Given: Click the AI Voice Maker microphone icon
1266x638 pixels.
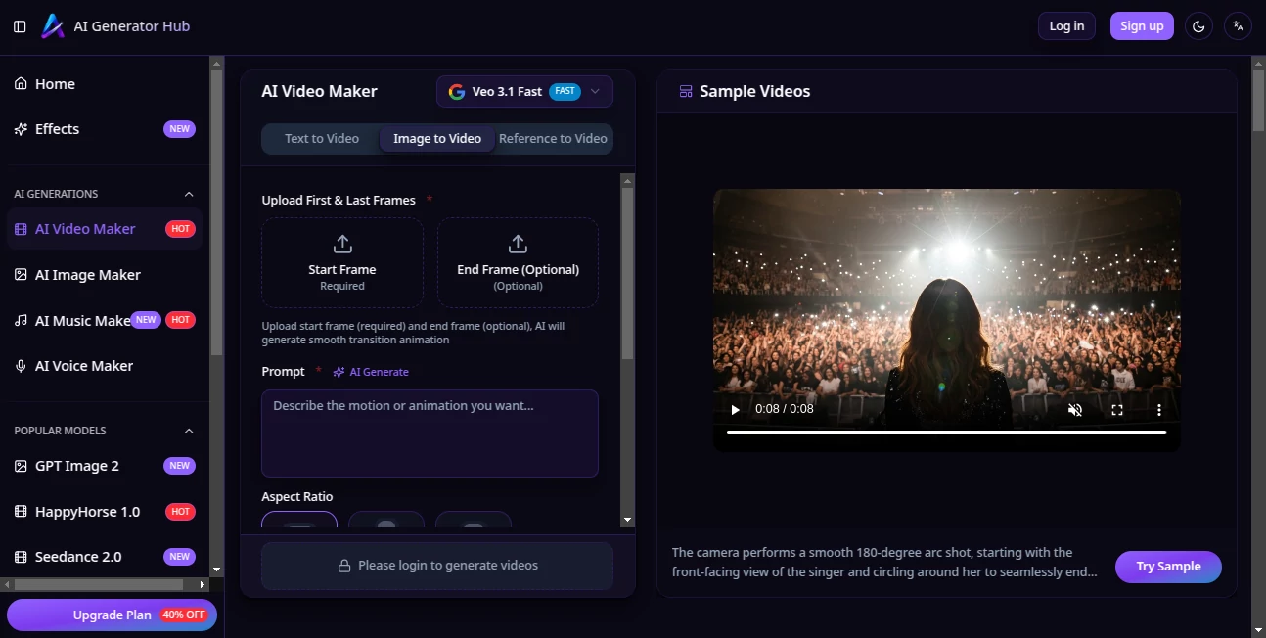Looking at the screenshot, I should point(21,366).
